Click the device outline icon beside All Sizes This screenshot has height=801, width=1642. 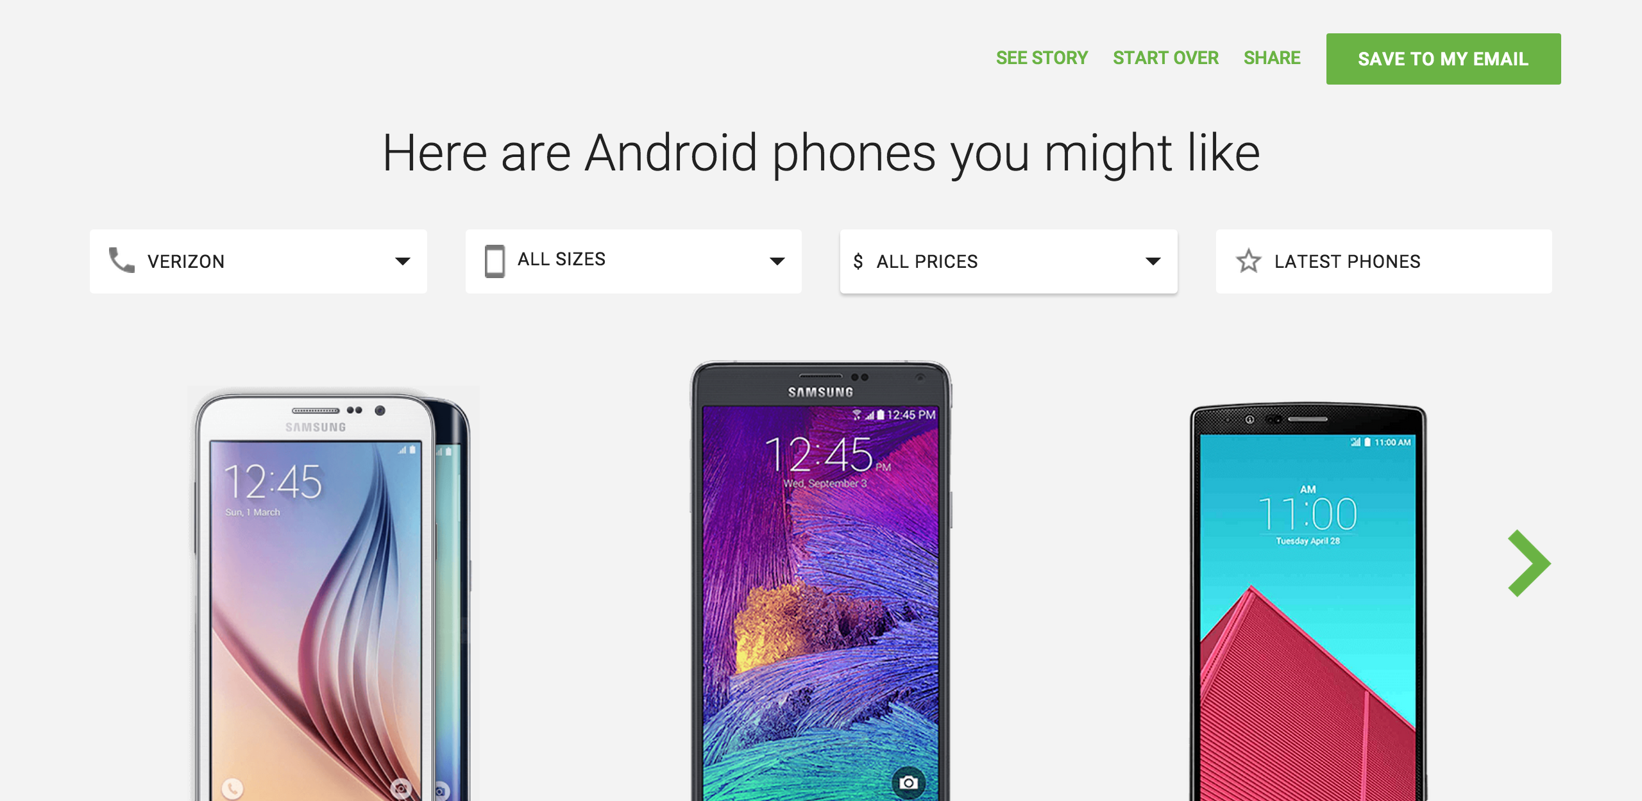495,261
